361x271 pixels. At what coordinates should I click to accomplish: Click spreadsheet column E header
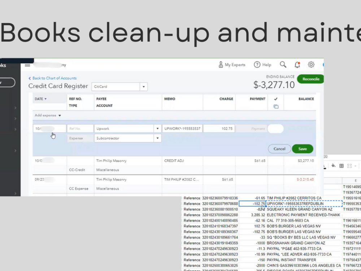click(x=355, y=181)
